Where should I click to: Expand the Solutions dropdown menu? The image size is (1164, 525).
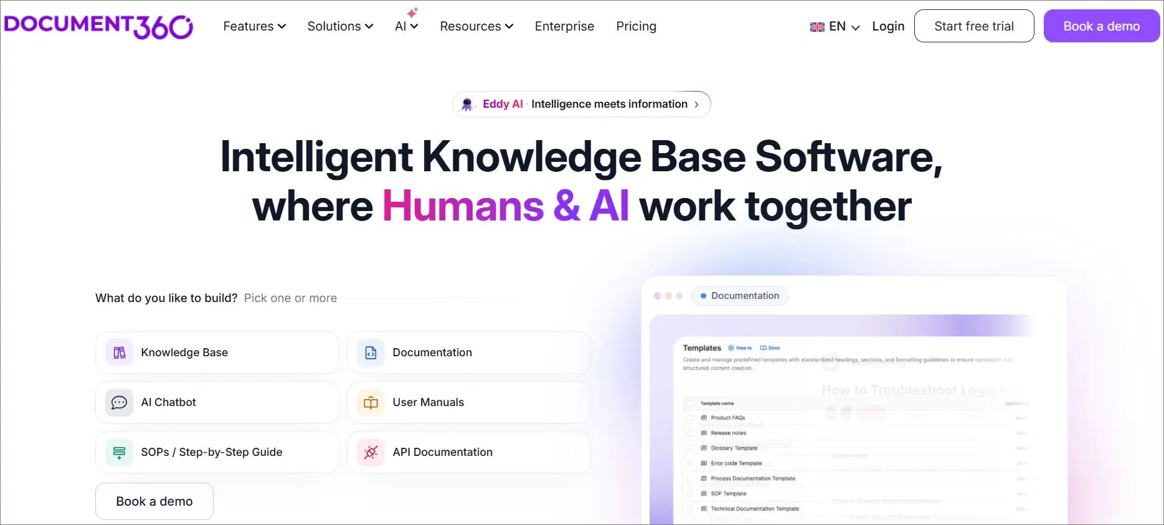click(x=340, y=26)
